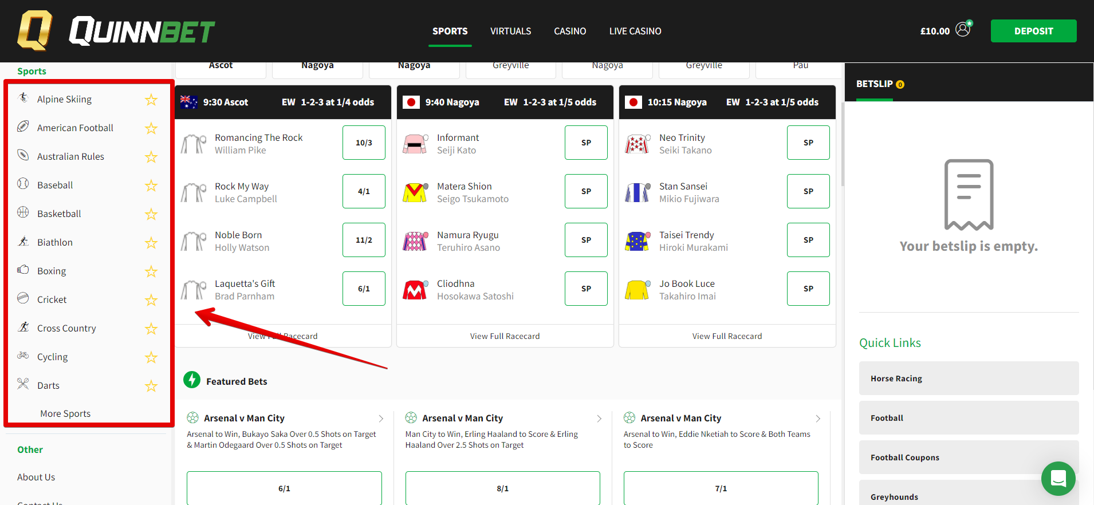View Full Racecard for 9:40 Nagoya
The width and height of the screenshot is (1094, 505).
505,336
